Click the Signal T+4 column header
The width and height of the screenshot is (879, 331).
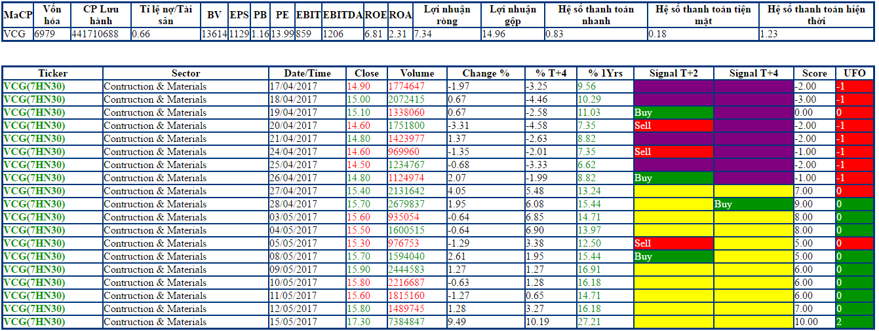pyautogui.click(x=753, y=73)
